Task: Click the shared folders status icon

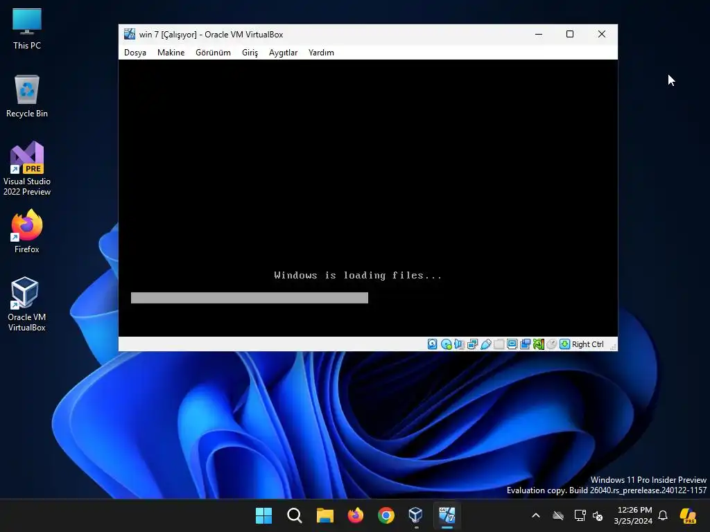Action: pyautogui.click(x=499, y=344)
